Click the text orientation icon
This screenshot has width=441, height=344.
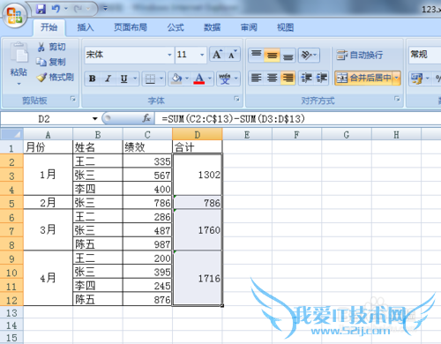(x=307, y=55)
